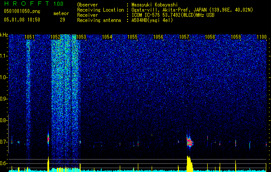Viewport: 271px width, 172px height.
Task: Click the 1100 time marker
Action: coord(262,37)
